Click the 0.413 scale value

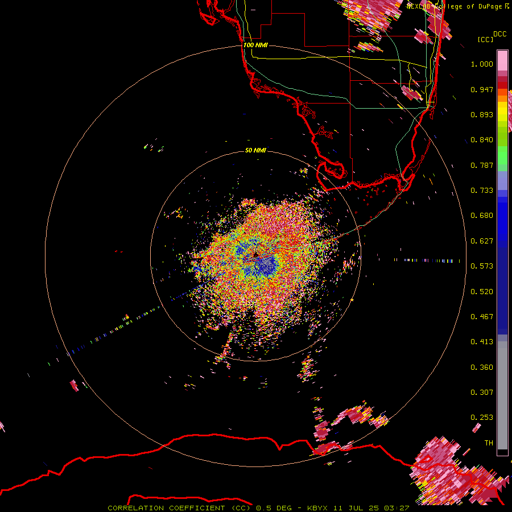(x=482, y=342)
